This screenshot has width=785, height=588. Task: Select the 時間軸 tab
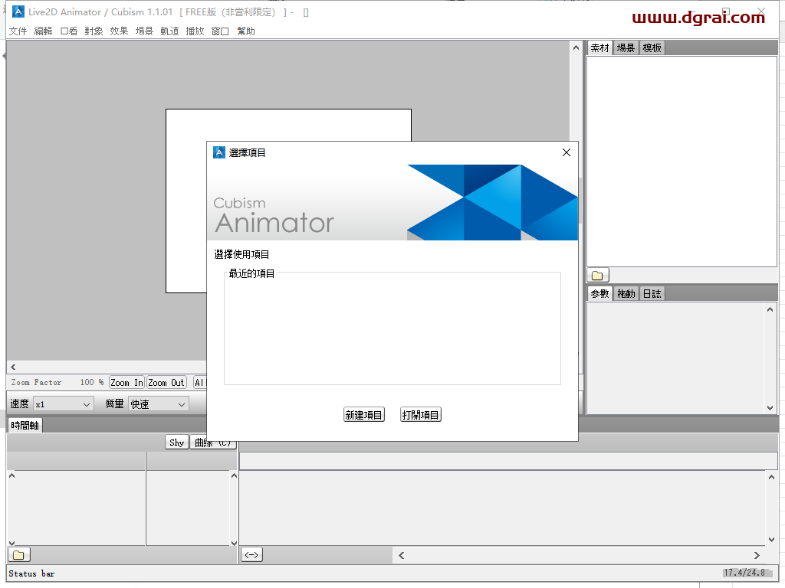pyautogui.click(x=25, y=426)
